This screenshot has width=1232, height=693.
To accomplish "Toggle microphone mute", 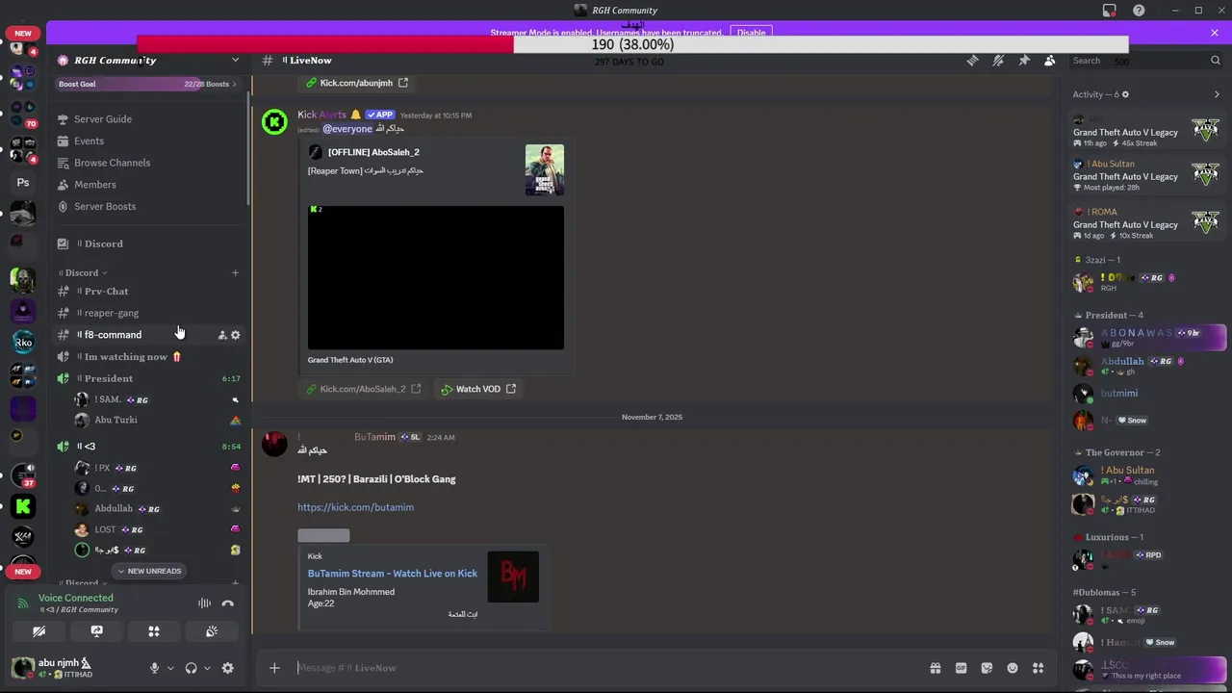I will [x=154, y=668].
